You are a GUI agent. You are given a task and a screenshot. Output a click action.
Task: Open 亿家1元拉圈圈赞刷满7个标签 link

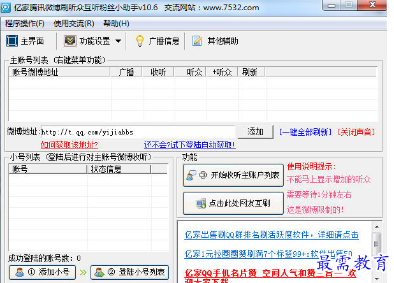point(268,254)
